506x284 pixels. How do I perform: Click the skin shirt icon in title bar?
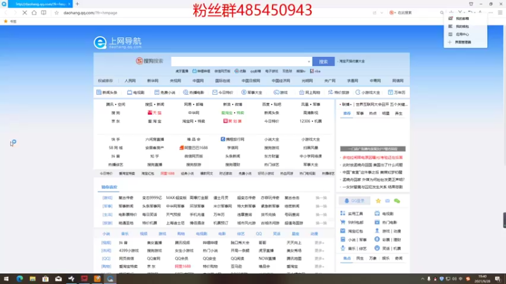[x=471, y=4]
